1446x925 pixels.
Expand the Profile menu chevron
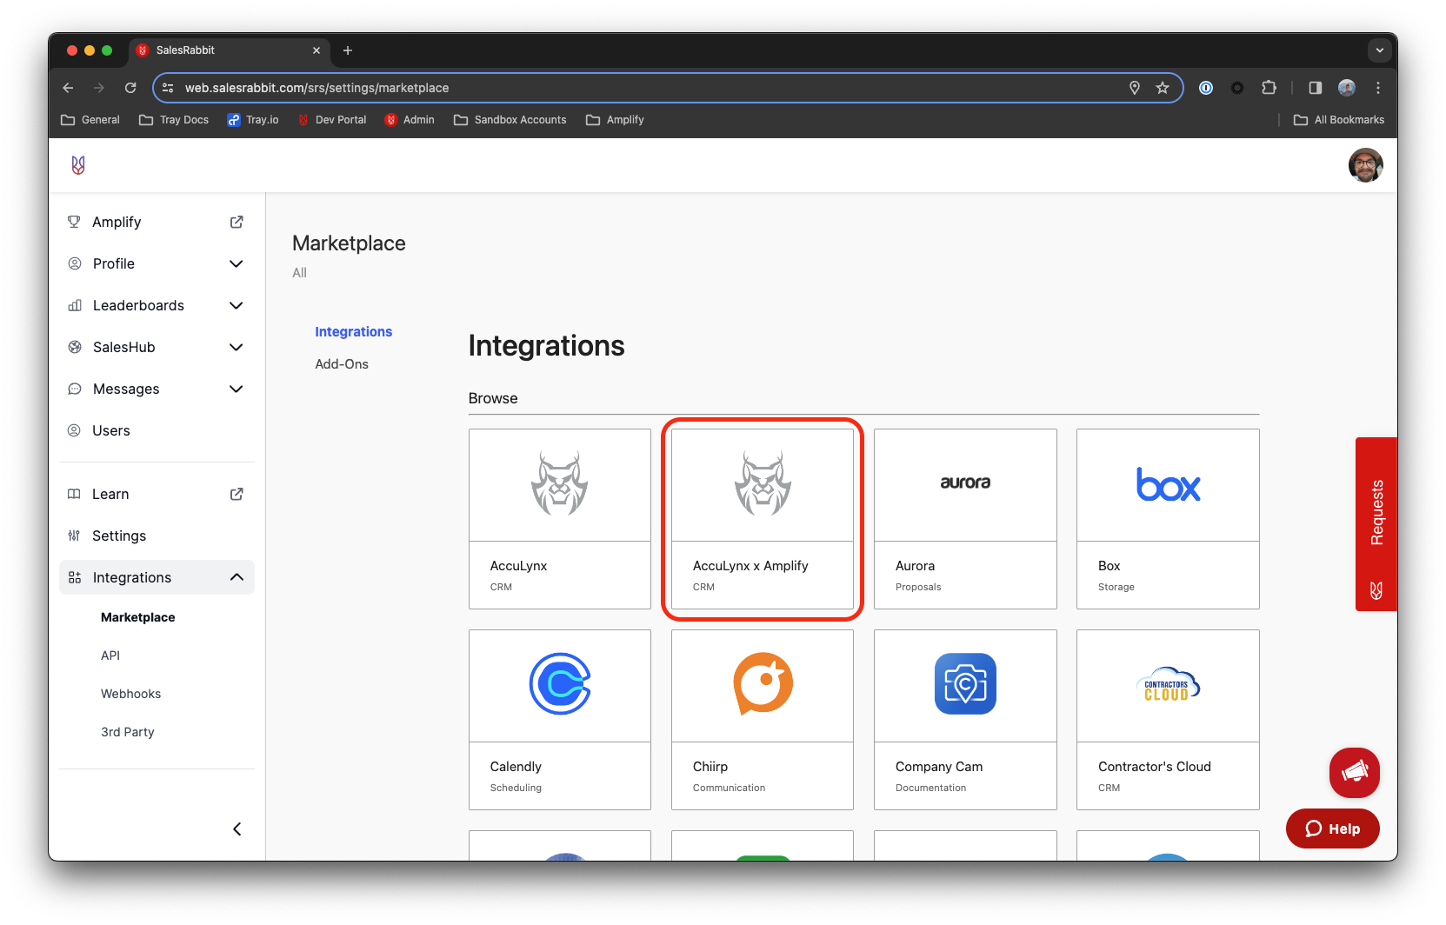236,263
